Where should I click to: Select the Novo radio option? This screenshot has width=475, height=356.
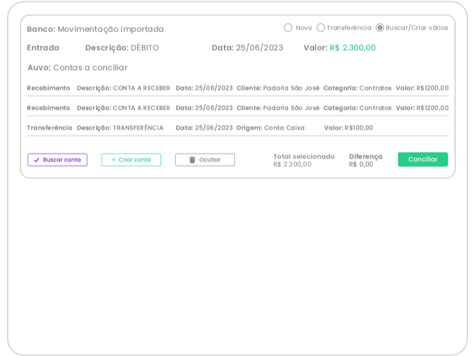288,28
